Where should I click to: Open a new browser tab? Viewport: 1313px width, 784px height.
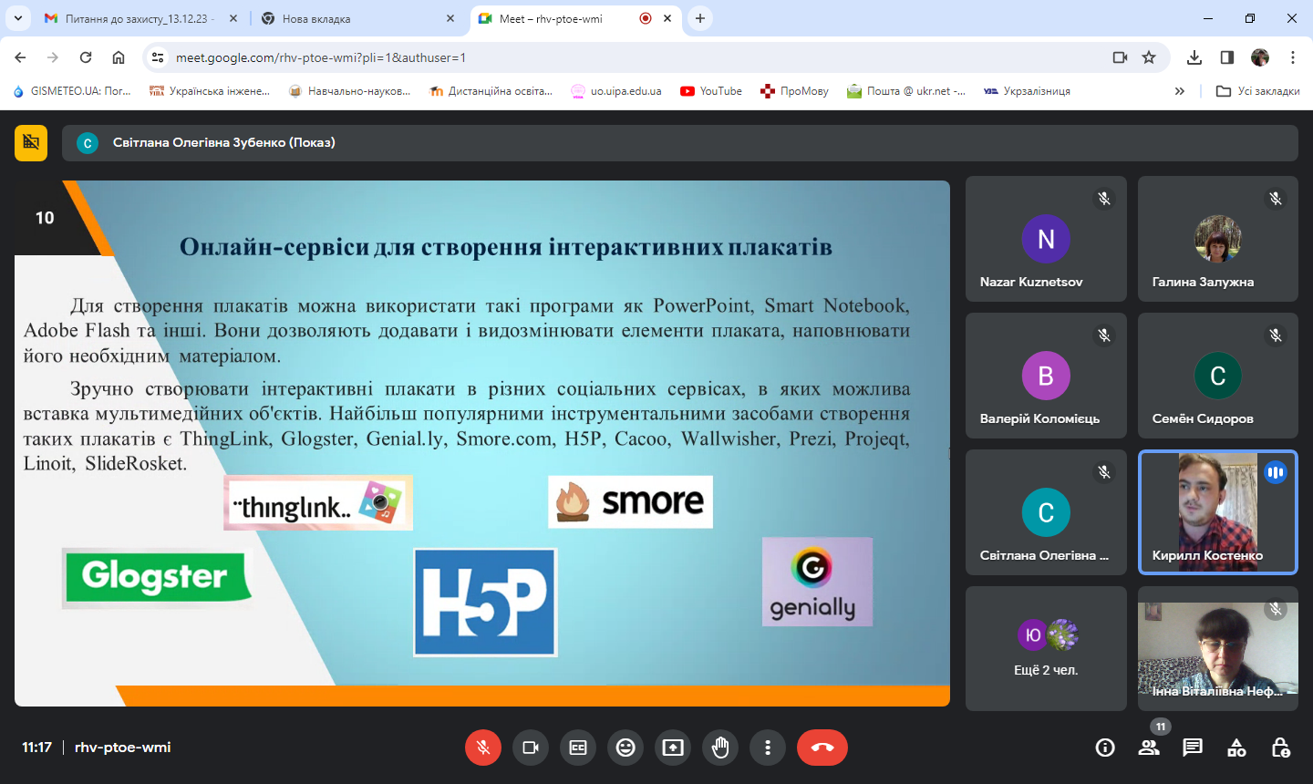coord(700,18)
